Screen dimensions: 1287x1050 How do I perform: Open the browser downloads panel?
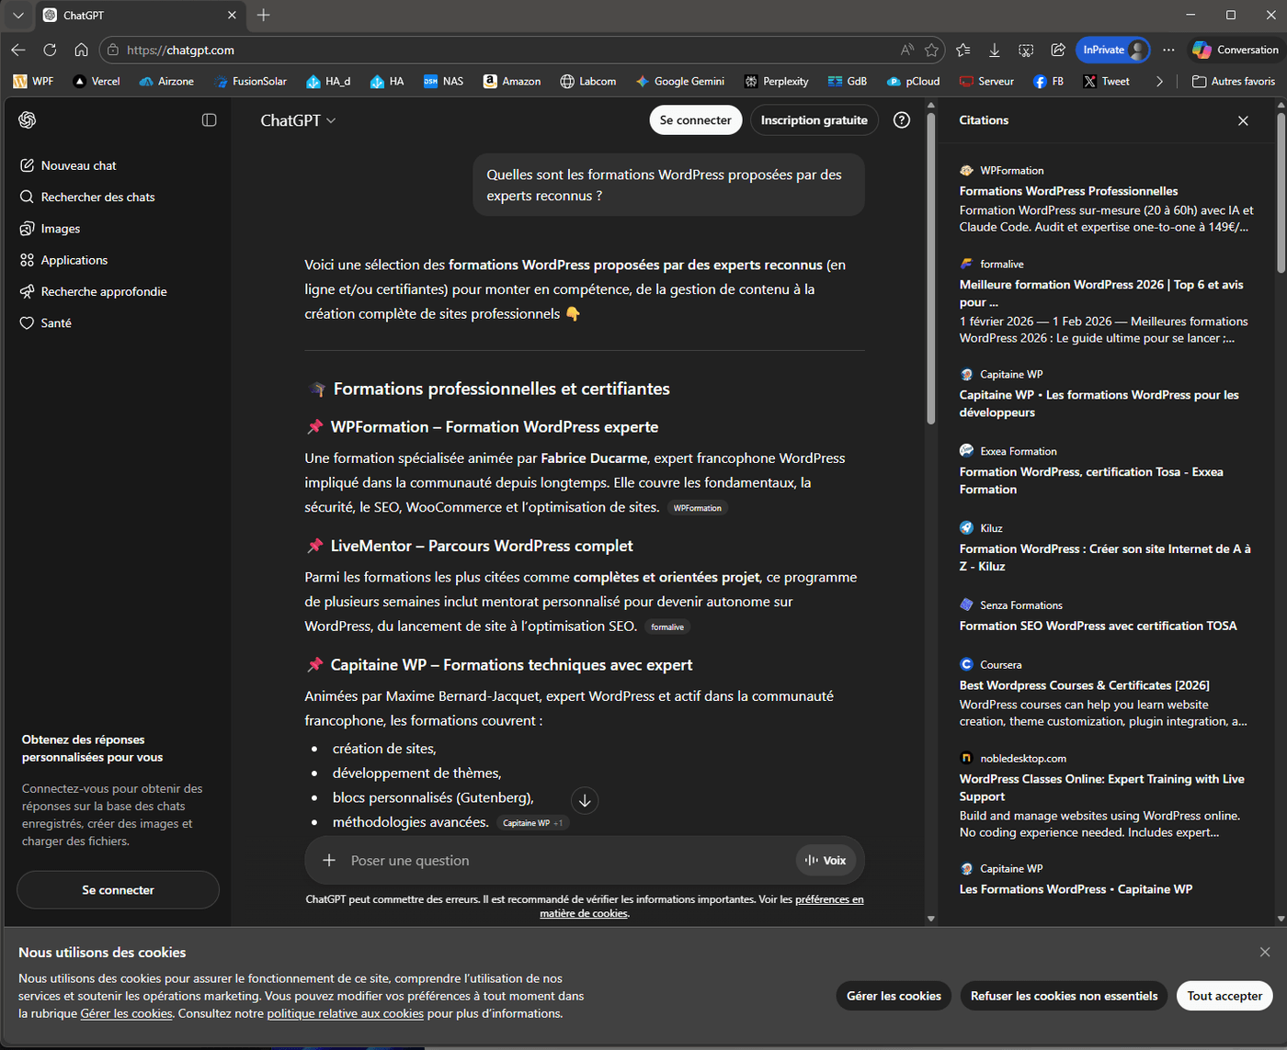click(x=995, y=50)
